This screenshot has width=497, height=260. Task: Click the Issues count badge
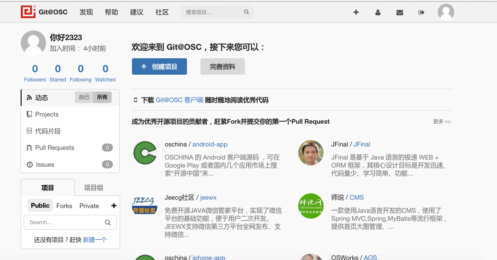pos(107,164)
